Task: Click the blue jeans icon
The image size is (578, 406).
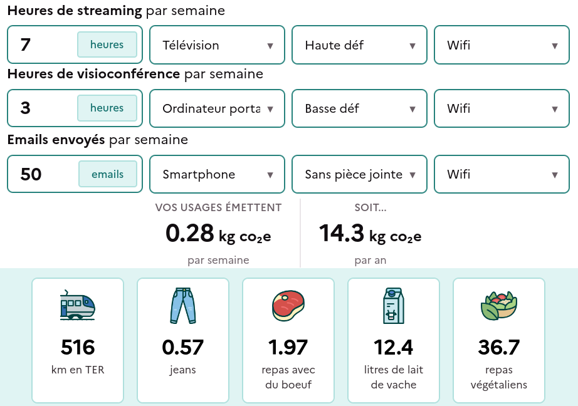Action: [x=183, y=305]
